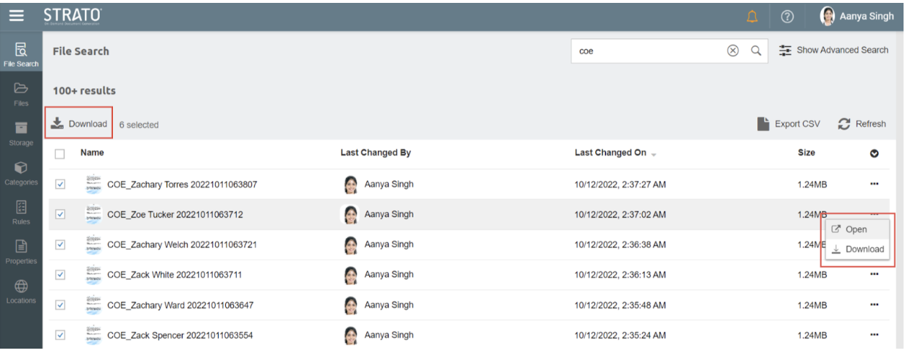The image size is (905, 353).
Task: Choose Download from the context menu
Action: 859,250
